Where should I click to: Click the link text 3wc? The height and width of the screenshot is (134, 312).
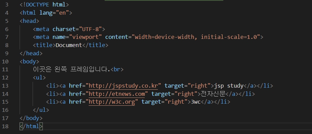pos(196,102)
